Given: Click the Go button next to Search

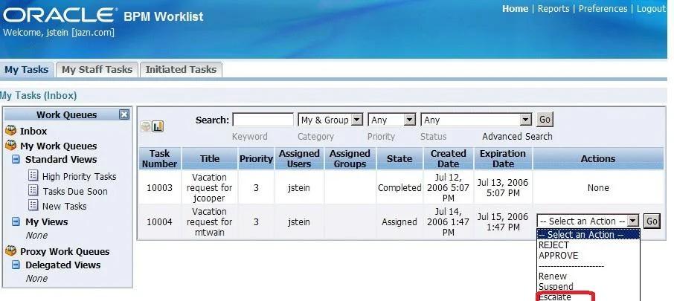Looking at the screenshot, I should coord(545,120).
